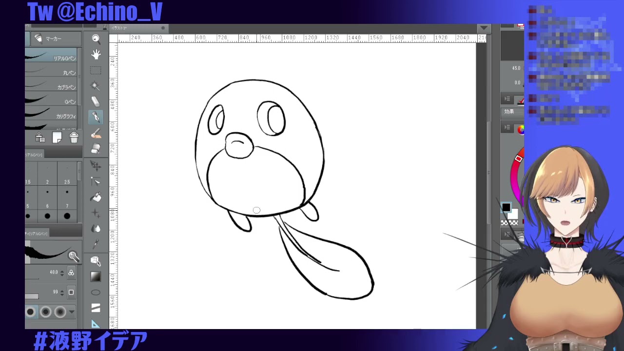This screenshot has height=351, width=624.
Task: Select the Brush tool
Action: pyautogui.click(x=96, y=133)
